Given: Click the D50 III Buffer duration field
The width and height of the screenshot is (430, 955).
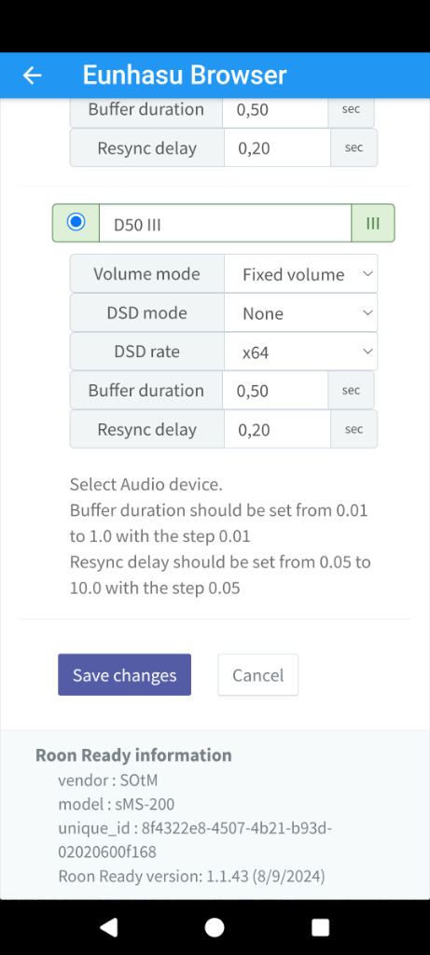Looking at the screenshot, I should coord(275,391).
